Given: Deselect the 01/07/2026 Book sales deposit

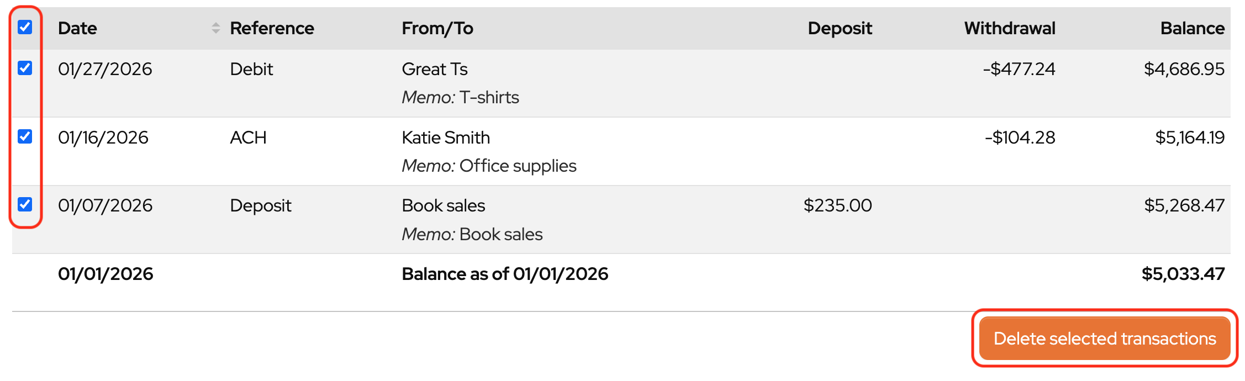Looking at the screenshot, I should [x=25, y=204].
